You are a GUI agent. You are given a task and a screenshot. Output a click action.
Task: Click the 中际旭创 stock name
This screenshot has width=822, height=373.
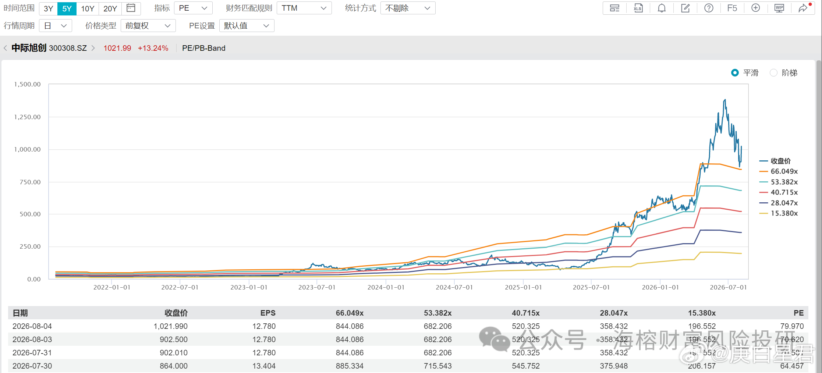(29, 48)
